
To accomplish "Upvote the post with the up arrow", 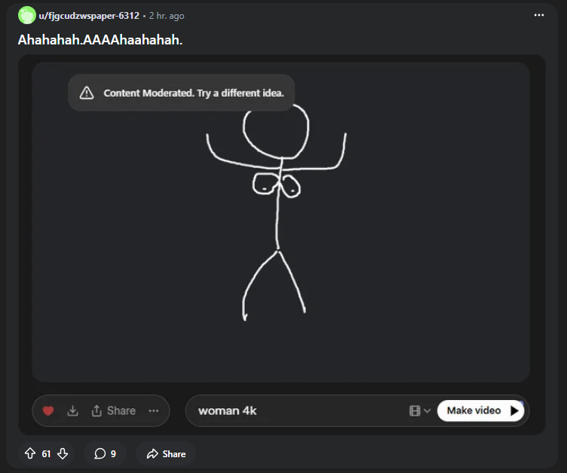I will pos(30,453).
